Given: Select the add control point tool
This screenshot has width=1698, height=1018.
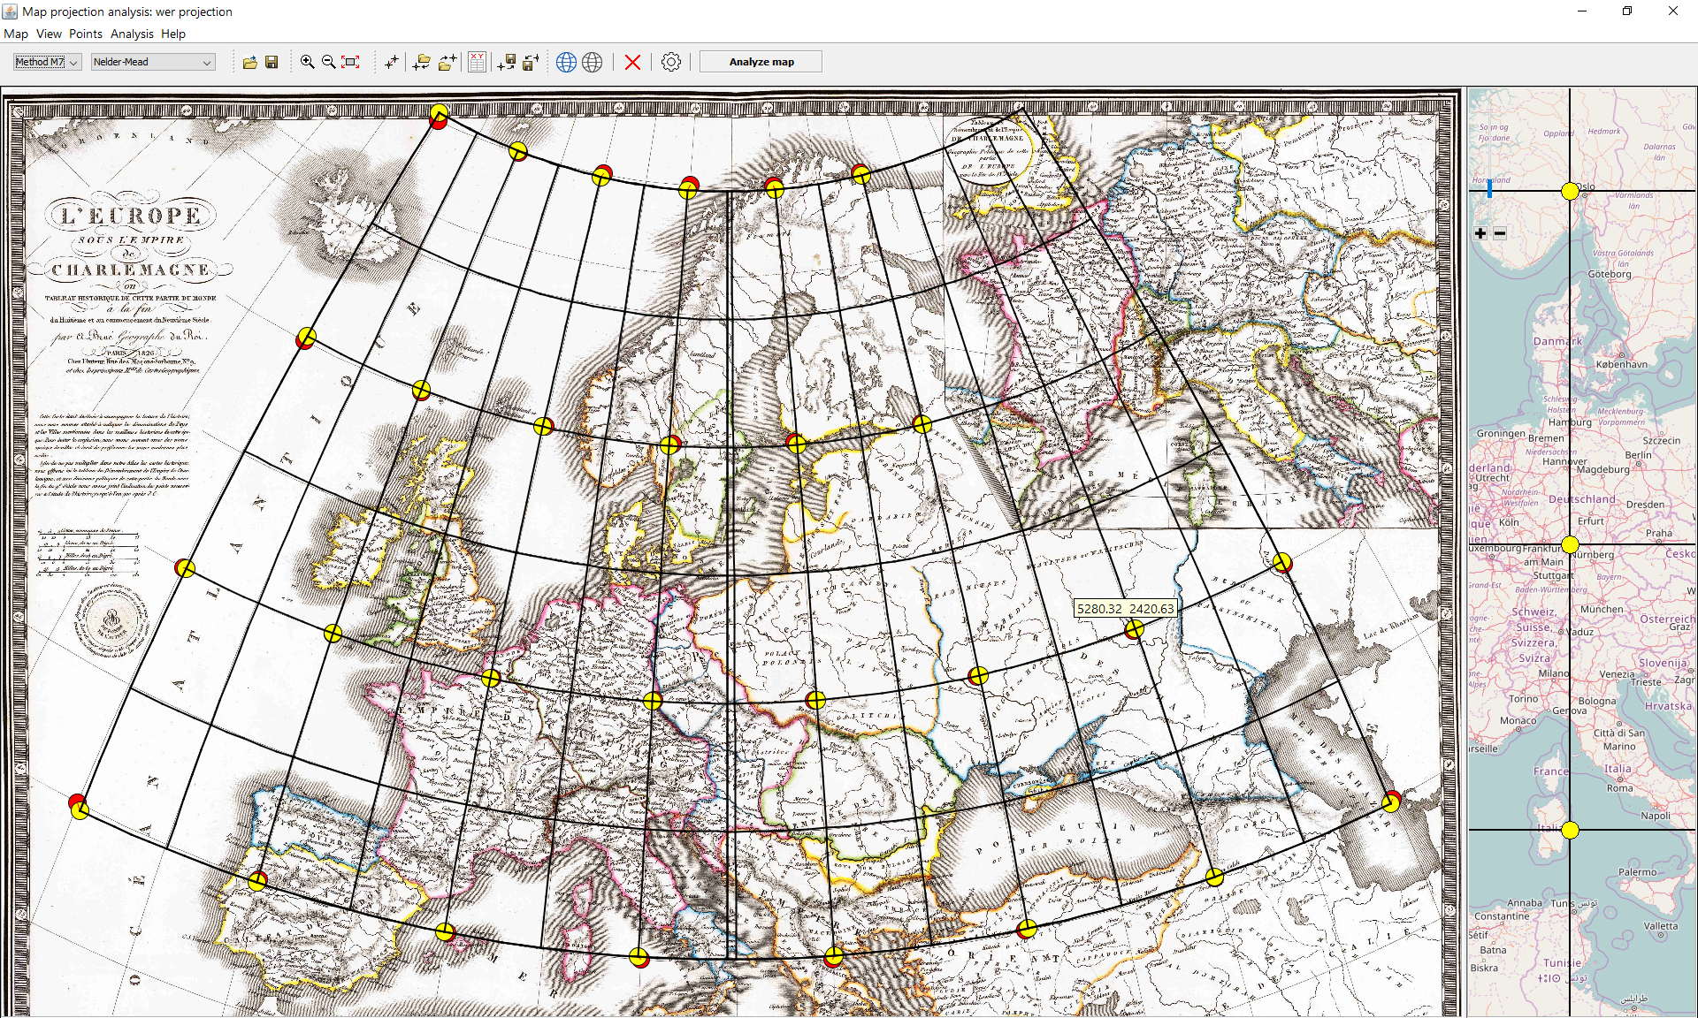Looking at the screenshot, I should click(x=392, y=62).
